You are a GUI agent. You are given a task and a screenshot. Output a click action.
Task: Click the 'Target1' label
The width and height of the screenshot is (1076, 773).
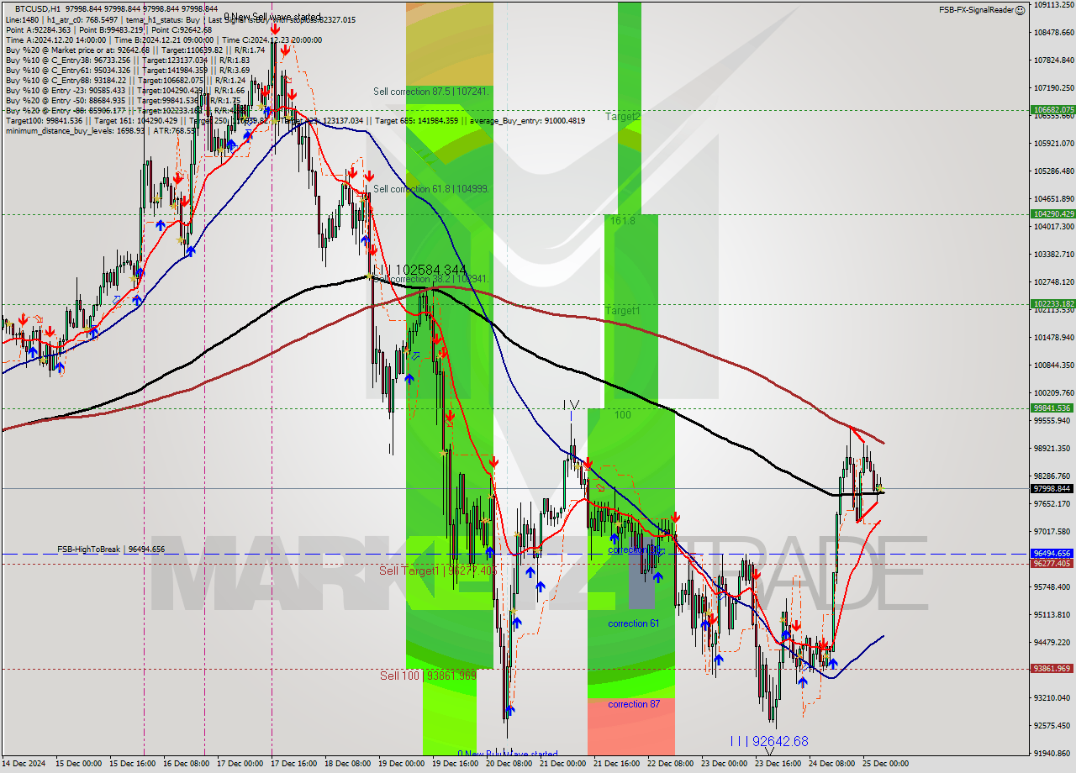pyautogui.click(x=622, y=311)
